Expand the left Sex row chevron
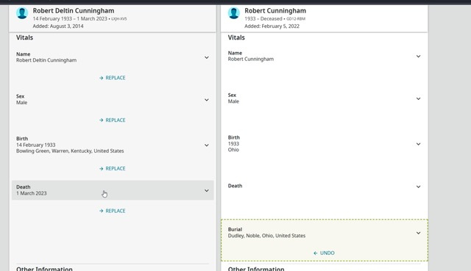This screenshot has width=471, height=271. [207, 100]
